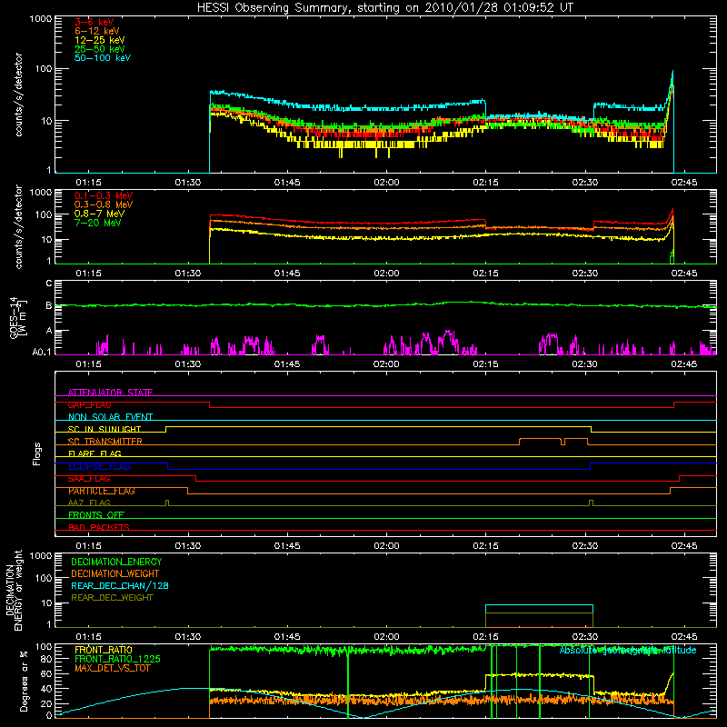The width and height of the screenshot is (727, 727).
Task: Click the DECIMATION_WEIGHT legend label
Action: [115, 573]
